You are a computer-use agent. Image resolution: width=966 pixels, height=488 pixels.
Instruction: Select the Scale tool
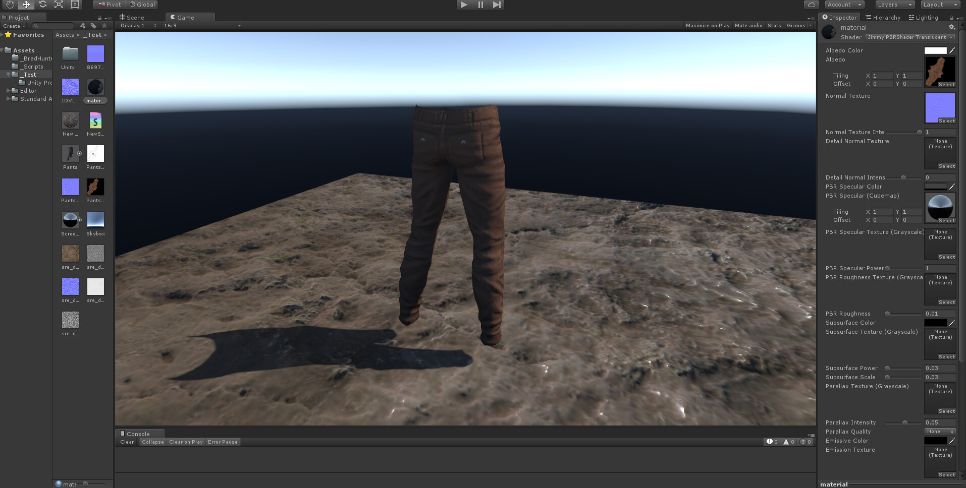(59, 5)
